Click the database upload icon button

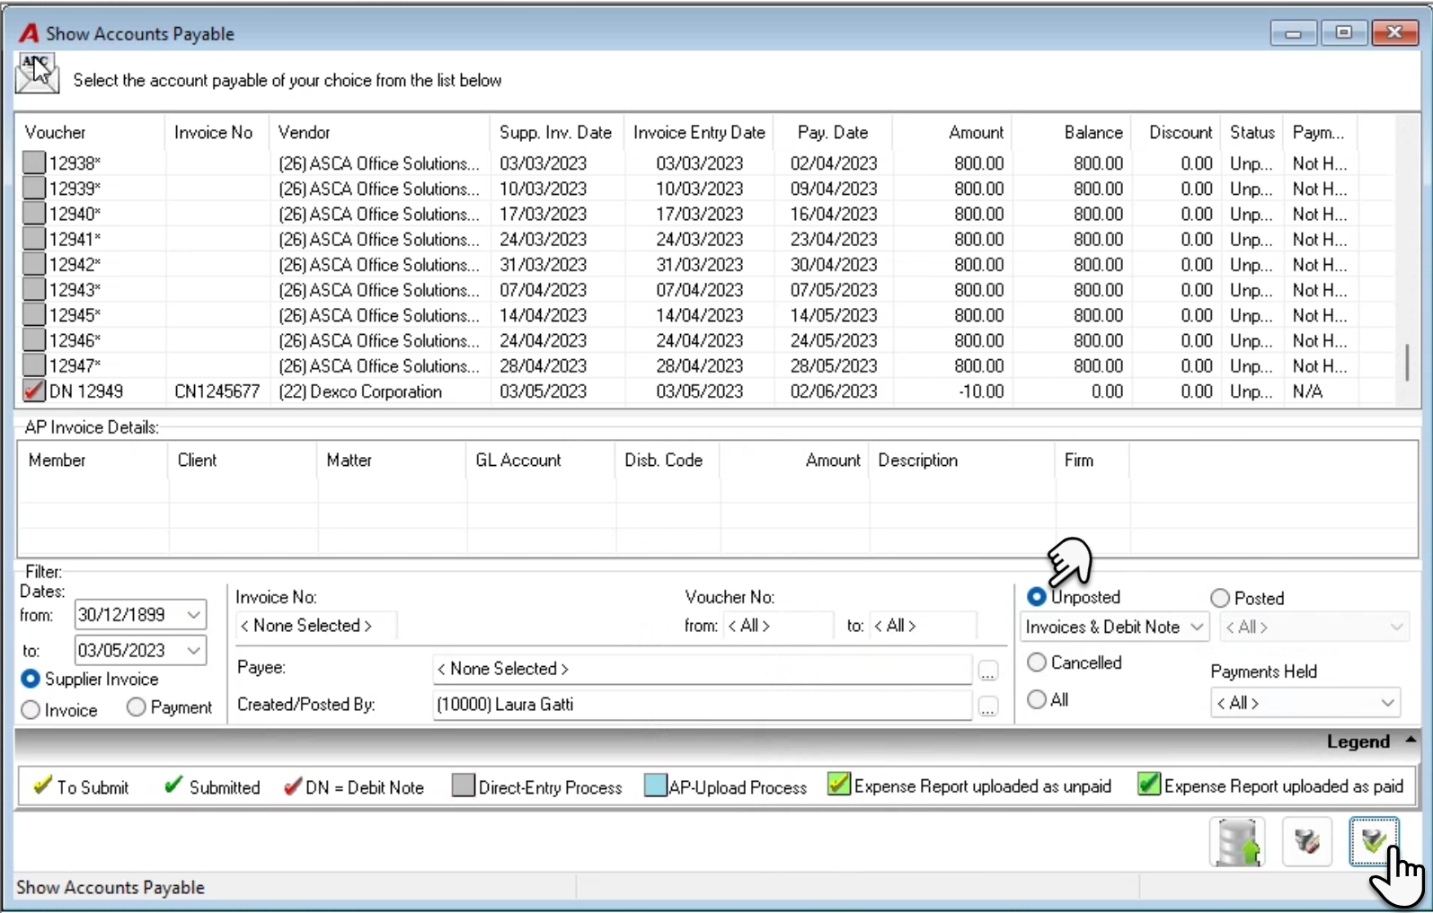click(1238, 842)
